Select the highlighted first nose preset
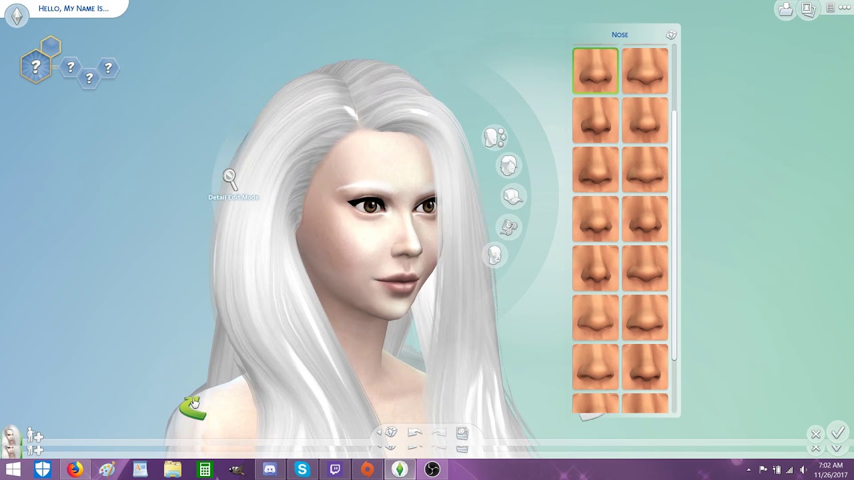The height and width of the screenshot is (480, 854). coord(595,71)
